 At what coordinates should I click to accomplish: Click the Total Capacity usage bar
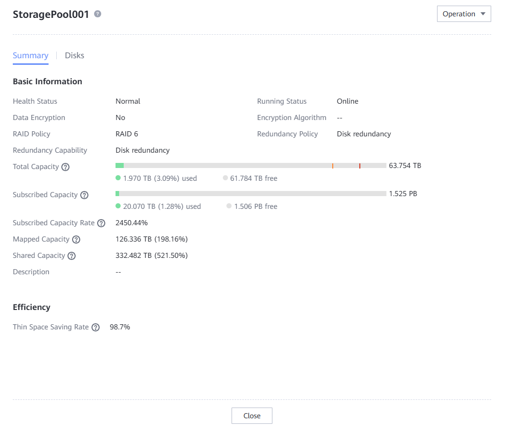250,165
